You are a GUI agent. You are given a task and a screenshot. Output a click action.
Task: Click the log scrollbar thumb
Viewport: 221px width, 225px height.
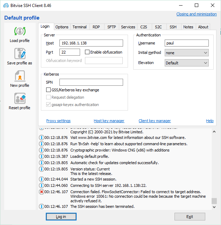[214, 201]
